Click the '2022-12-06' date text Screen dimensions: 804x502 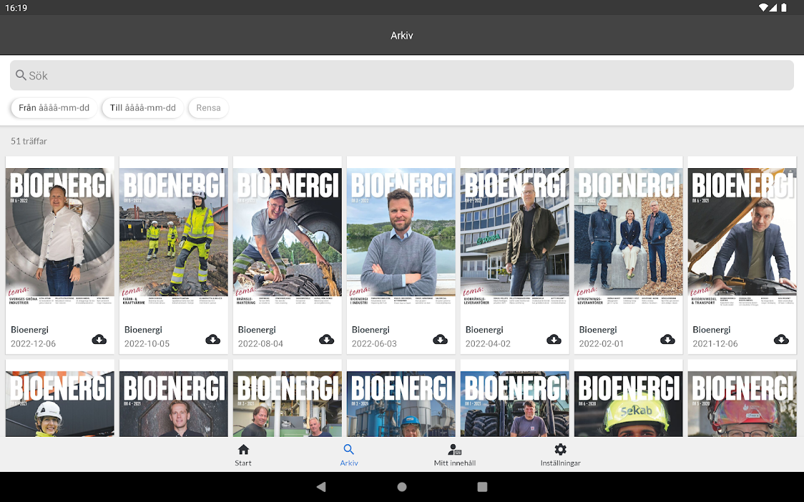coord(33,344)
